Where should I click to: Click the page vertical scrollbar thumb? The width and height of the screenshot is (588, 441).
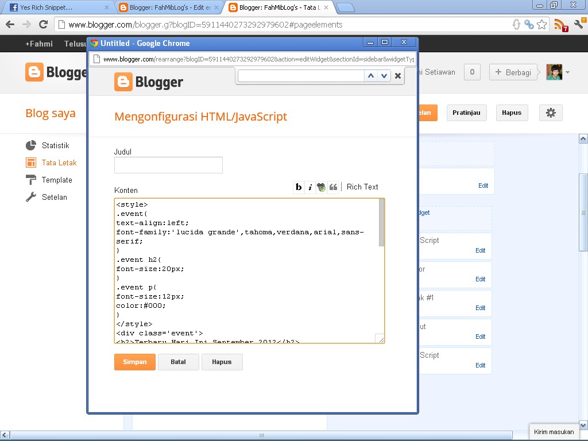click(x=583, y=212)
